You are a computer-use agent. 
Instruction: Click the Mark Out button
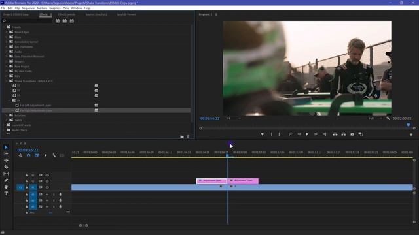[280, 134]
